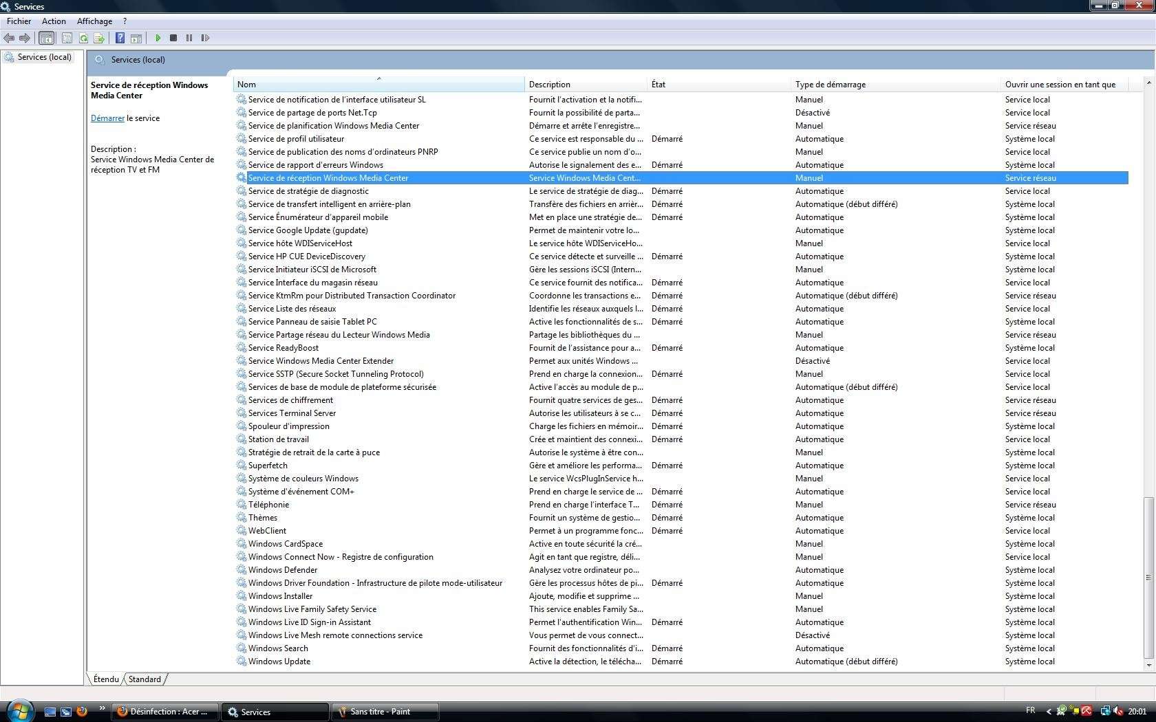Start the service with the green play icon

(158, 38)
